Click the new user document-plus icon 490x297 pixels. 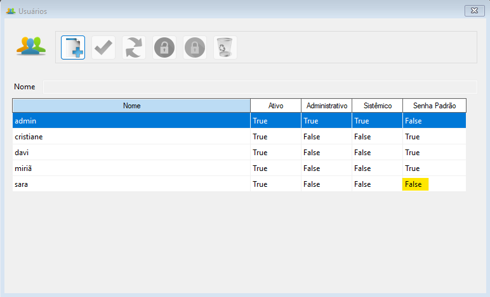click(x=73, y=47)
